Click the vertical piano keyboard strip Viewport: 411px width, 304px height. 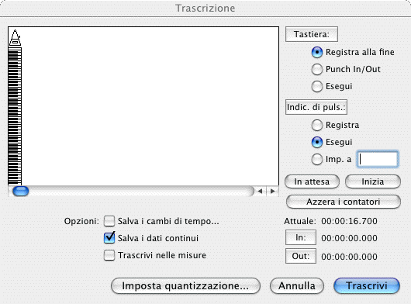pos(15,116)
